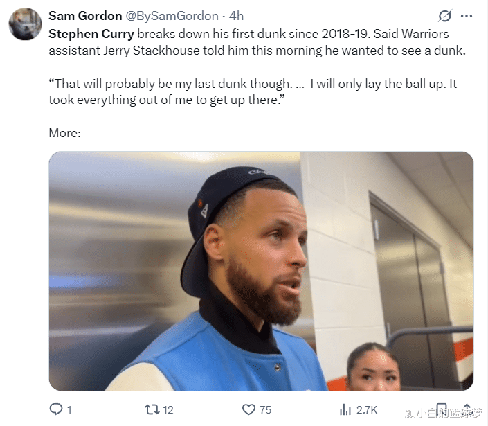Play the Stephen Curry interview video
Screen dimensions: 488x426
261,271
